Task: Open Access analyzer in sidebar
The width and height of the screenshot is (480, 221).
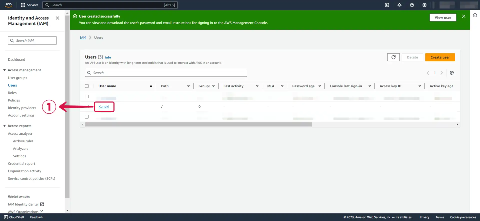Action: click(x=20, y=133)
